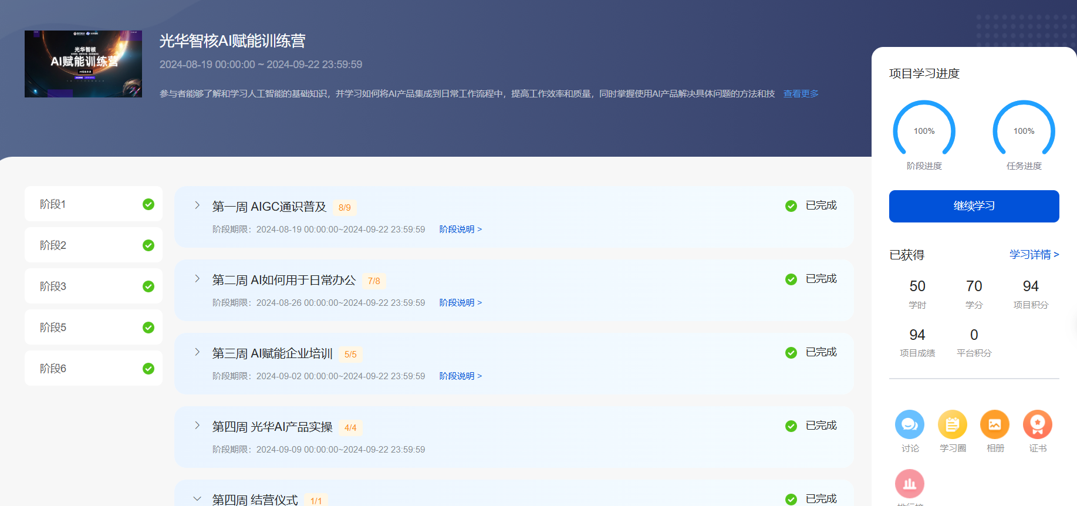
Task: Expand 第三周 AI赋能企业培训 section
Action: [x=197, y=352]
